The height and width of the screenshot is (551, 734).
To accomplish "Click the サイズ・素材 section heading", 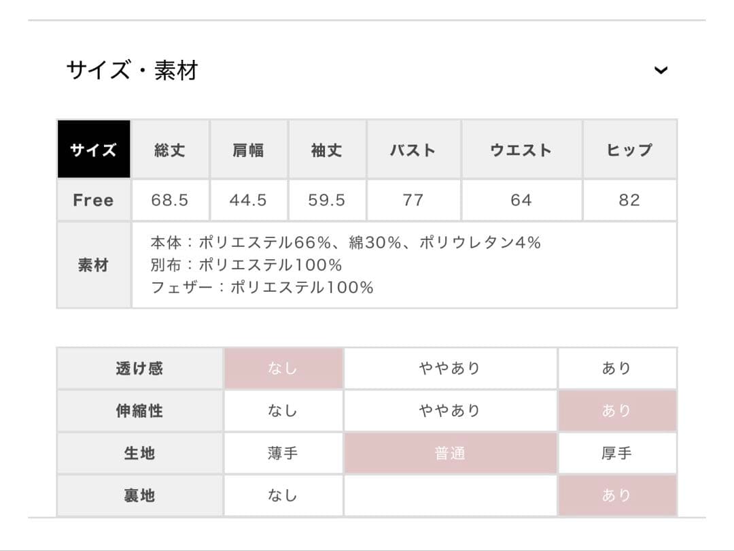I will (x=132, y=70).
